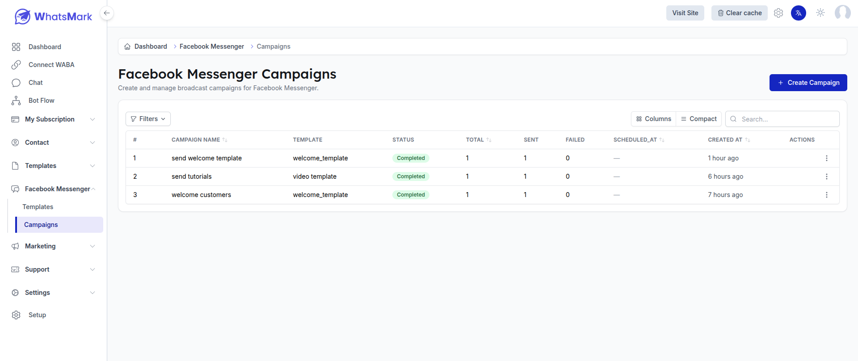Click 'send welcome template' campaign name
The height and width of the screenshot is (361, 858).
[x=206, y=158]
